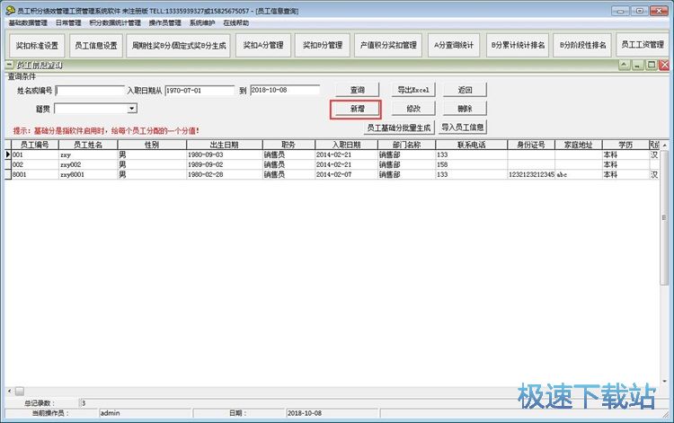Image resolution: width=674 pixels, height=423 pixels.
Task: Open 员工工资管理 from the toolbar
Action: 643,45
